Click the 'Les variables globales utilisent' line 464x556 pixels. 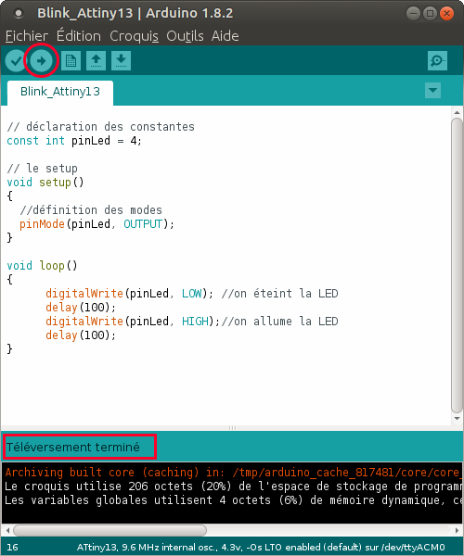click(x=232, y=500)
